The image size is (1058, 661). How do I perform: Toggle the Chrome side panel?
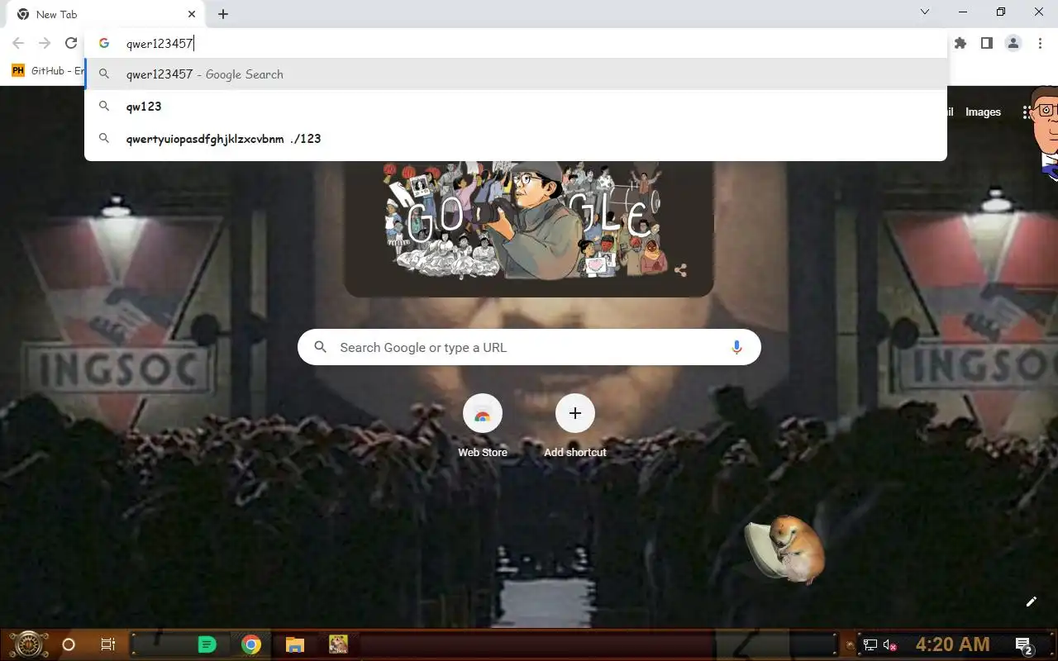[x=987, y=43]
